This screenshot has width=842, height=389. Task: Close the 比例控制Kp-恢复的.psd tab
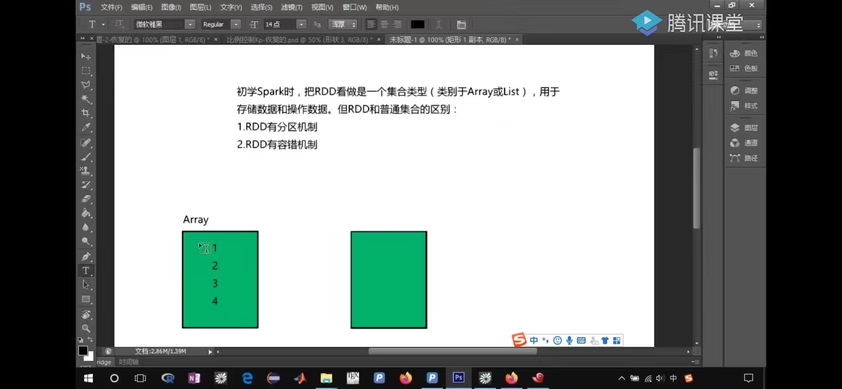(378, 39)
